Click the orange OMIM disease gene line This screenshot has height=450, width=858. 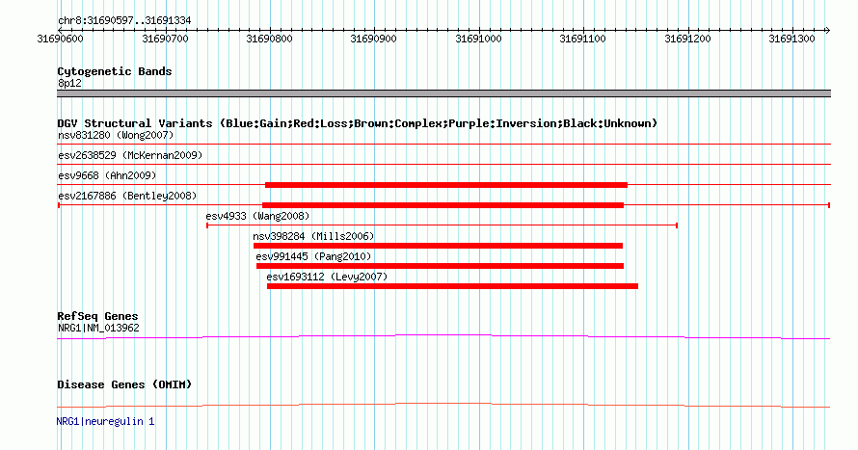[443, 405]
